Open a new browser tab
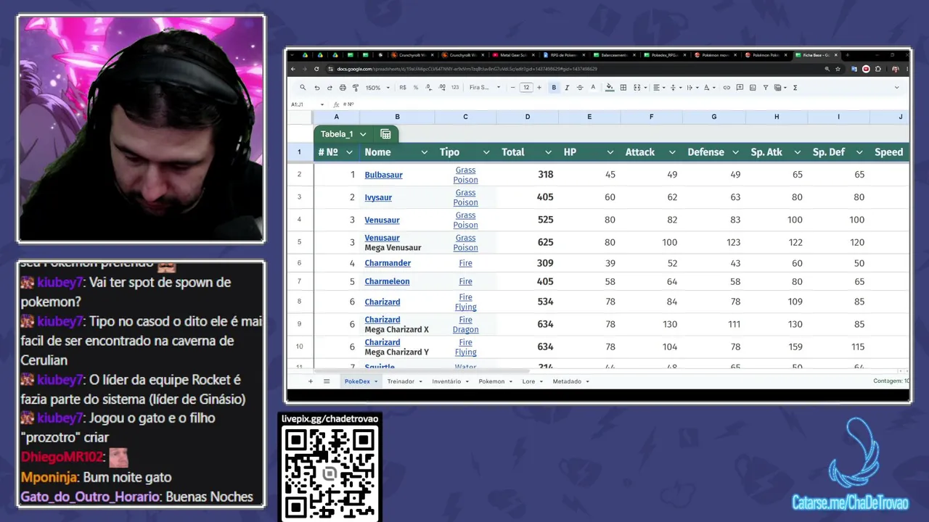Image resolution: width=929 pixels, height=522 pixels. click(847, 55)
